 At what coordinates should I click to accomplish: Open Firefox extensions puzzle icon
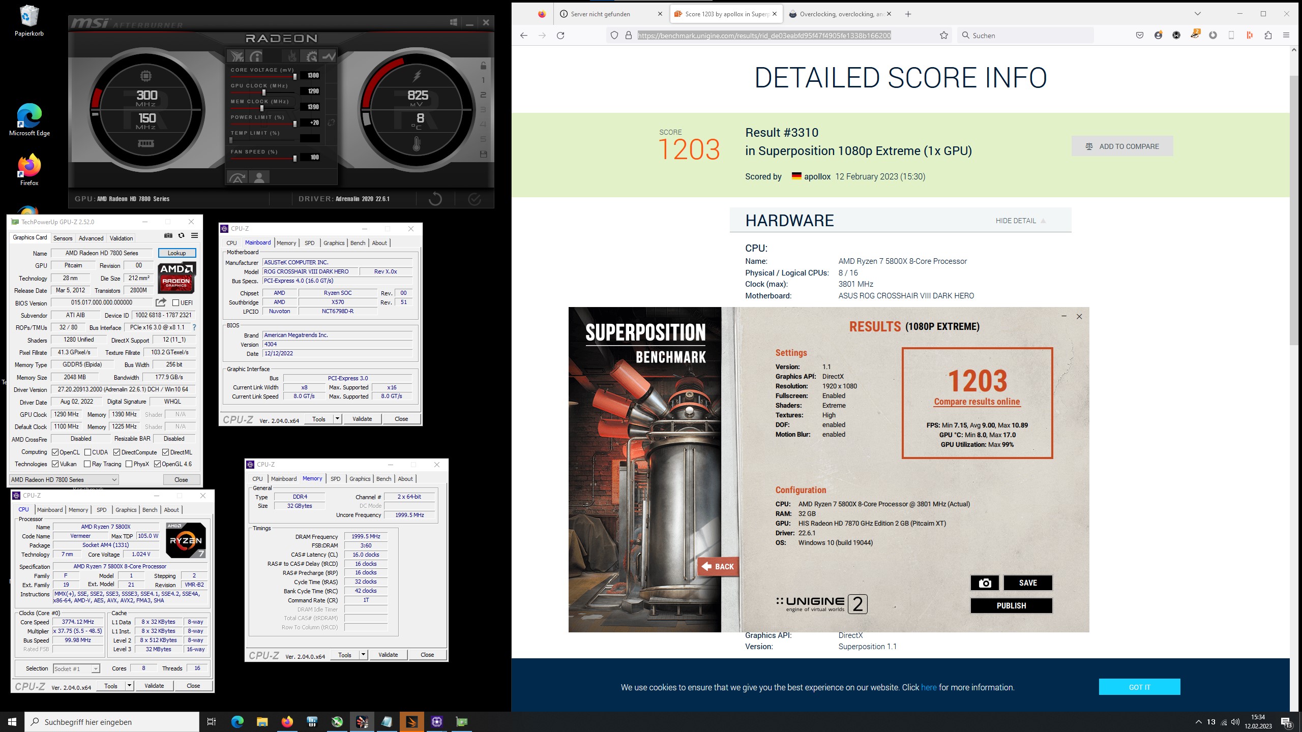[x=1268, y=35]
